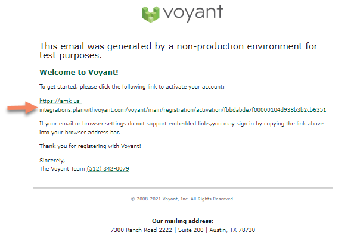Click the orange arrow pointing at the link
Viewport: 354px width, 248px height.
[22, 108]
